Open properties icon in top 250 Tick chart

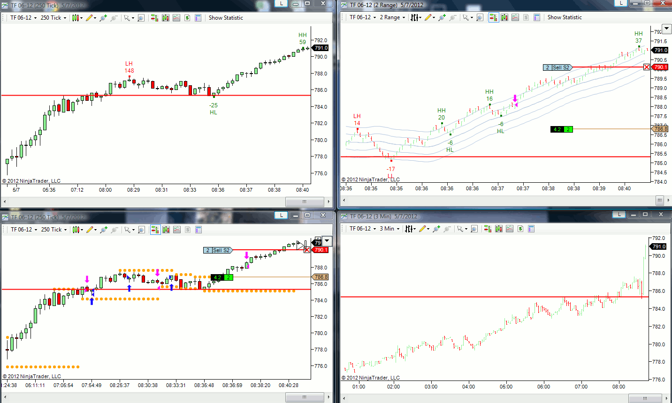(x=198, y=18)
